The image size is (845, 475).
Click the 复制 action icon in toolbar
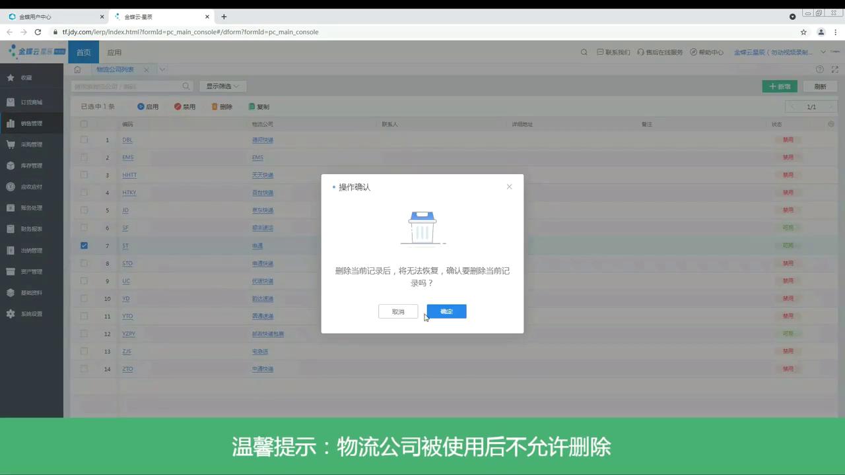[x=252, y=106]
